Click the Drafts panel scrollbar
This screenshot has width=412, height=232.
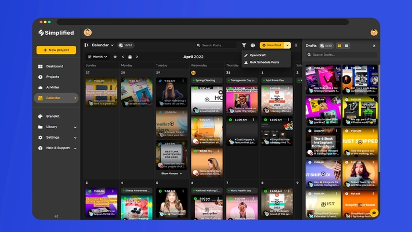[x=379, y=118]
